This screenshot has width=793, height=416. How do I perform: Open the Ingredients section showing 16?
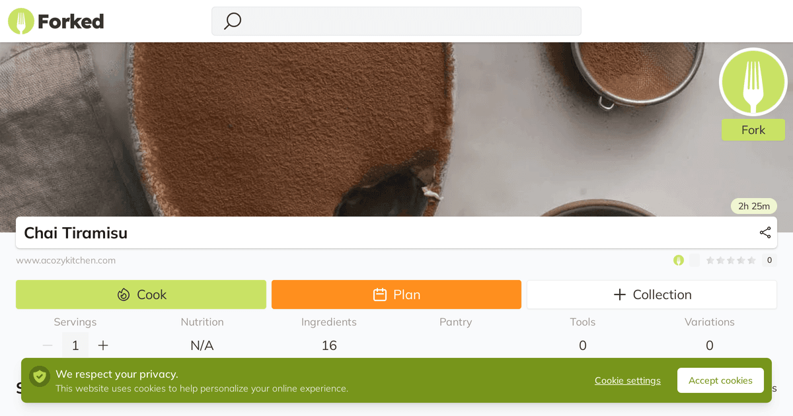click(x=329, y=334)
